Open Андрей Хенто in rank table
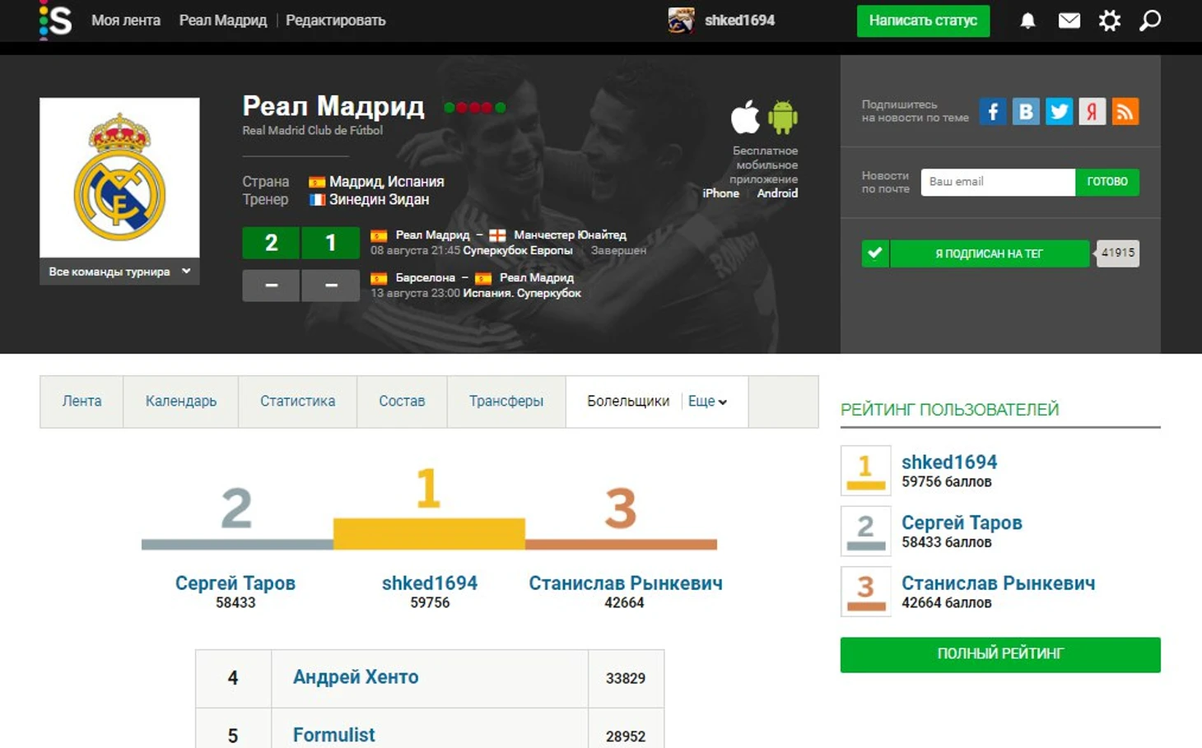 tap(356, 677)
